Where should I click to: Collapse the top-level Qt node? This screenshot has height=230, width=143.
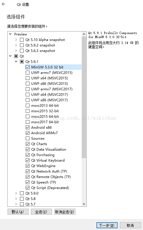coord(10,56)
